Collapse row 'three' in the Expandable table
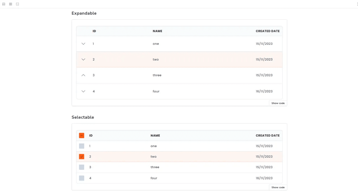This screenshot has height=193, width=358. (83, 75)
